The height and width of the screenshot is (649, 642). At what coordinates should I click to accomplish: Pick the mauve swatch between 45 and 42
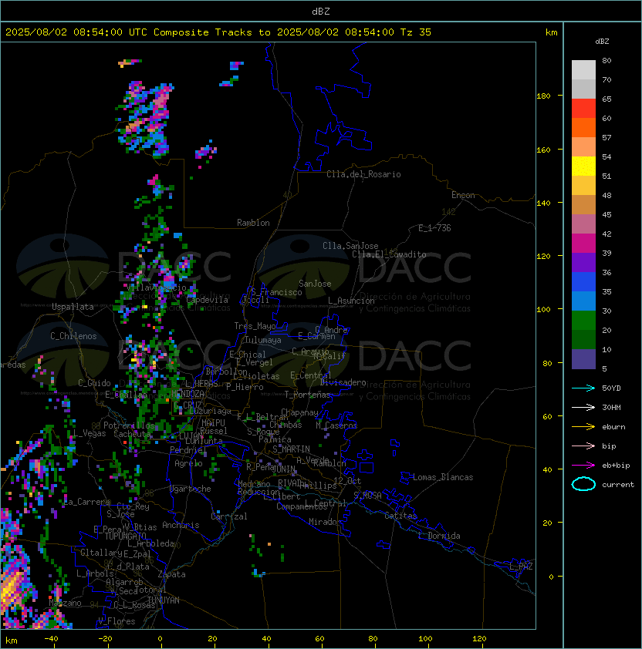pos(583,224)
